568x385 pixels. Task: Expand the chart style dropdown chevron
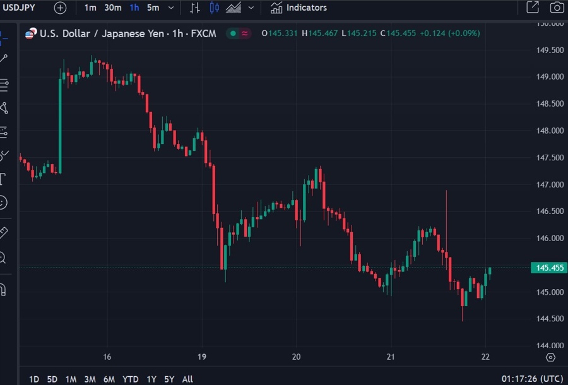pyautogui.click(x=251, y=8)
